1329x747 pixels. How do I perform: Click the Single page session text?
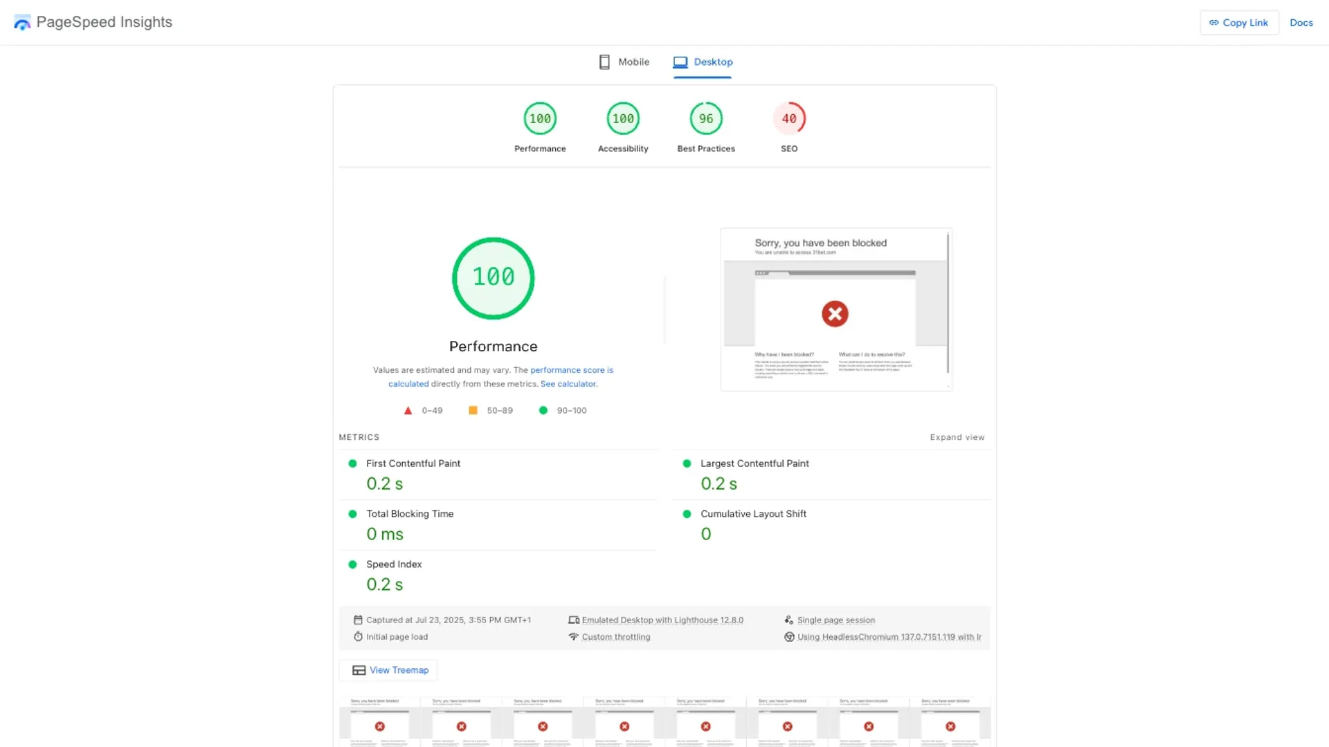[x=836, y=620]
